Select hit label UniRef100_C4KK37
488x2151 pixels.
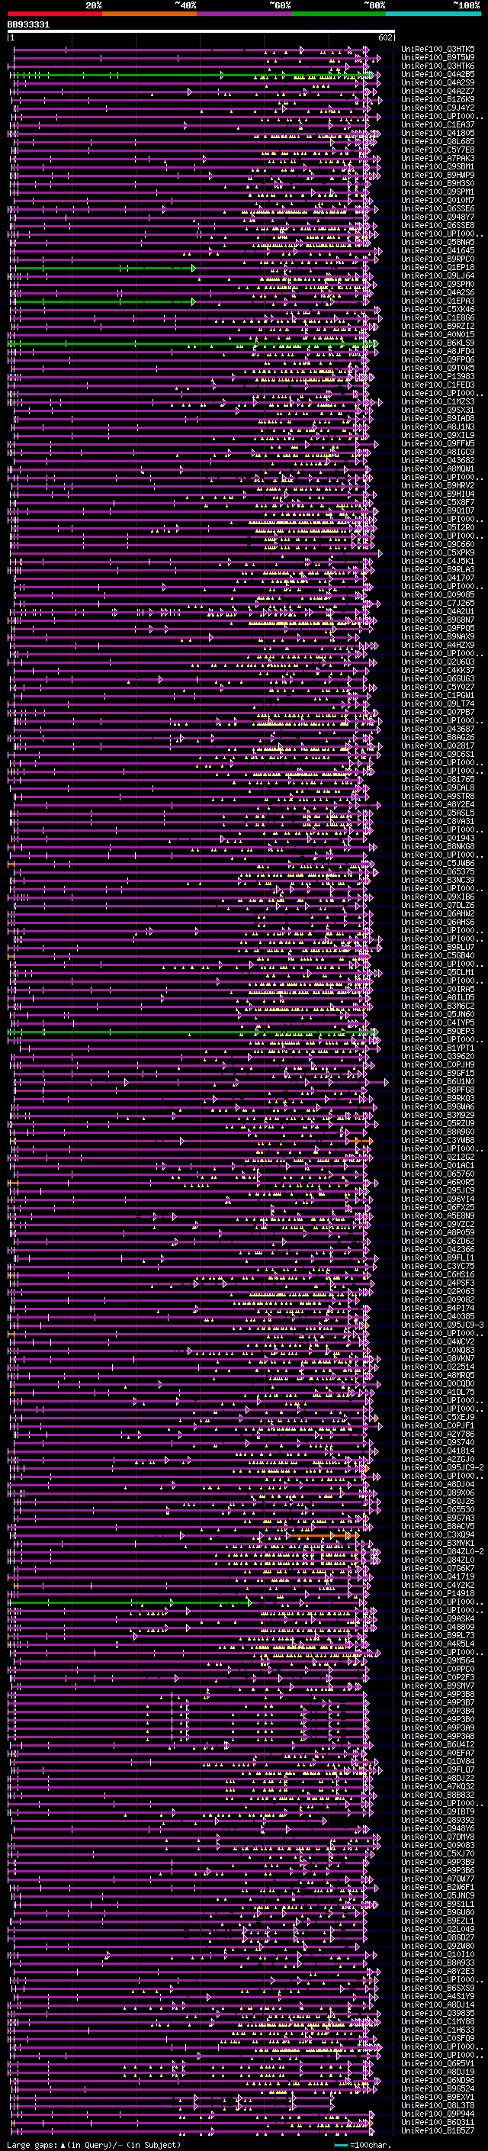[x=438, y=671]
